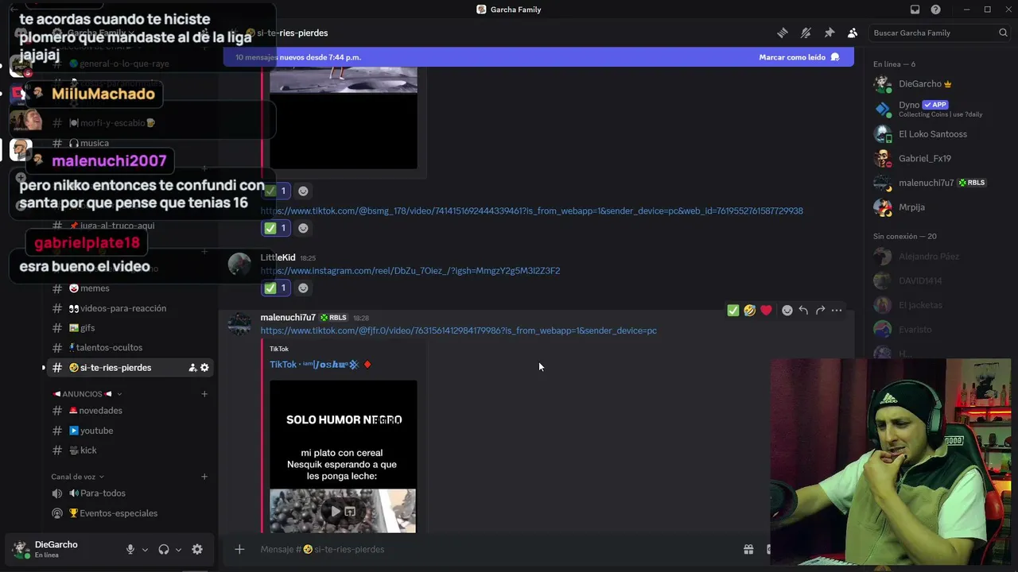The width and height of the screenshot is (1018, 572).
Task: Create channel in ANUNCIOS category
Action: [x=204, y=394]
